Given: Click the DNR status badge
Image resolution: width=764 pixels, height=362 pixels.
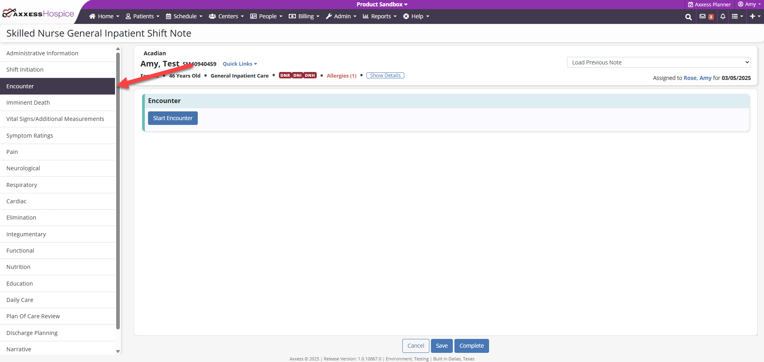Looking at the screenshot, I should click(285, 76).
